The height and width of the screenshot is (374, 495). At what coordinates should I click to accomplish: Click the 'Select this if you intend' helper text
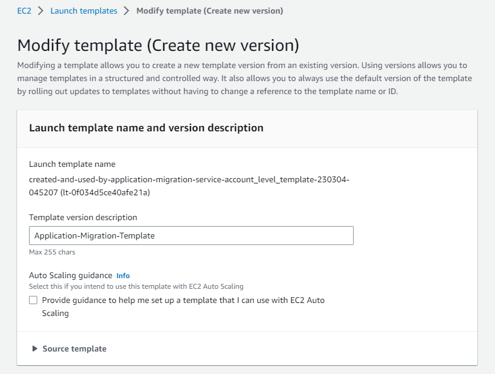tap(136, 286)
